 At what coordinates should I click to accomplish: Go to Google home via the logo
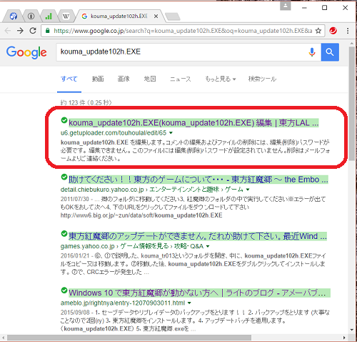[x=26, y=52]
